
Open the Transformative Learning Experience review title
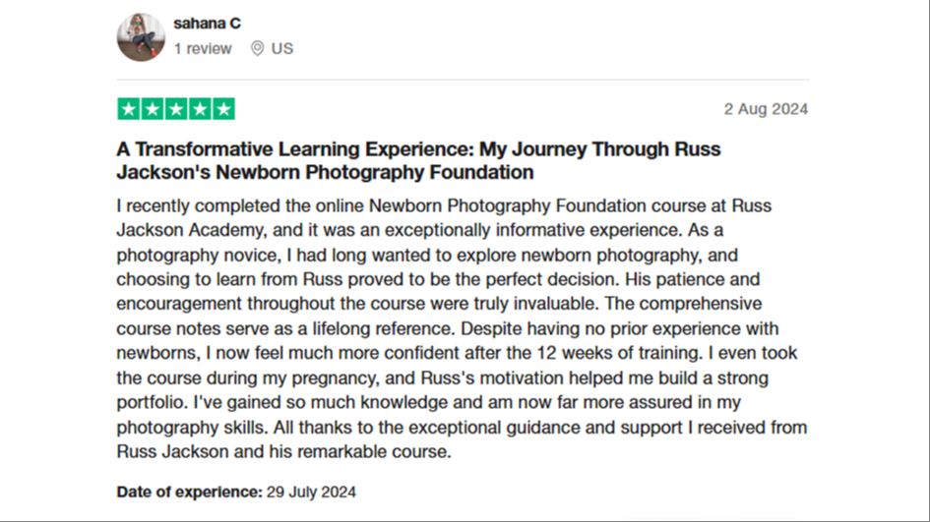click(x=418, y=160)
